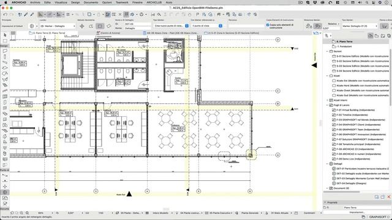Click the Intero Modello status bar button
The height and width of the screenshot is (220, 392).
(160, 213)
